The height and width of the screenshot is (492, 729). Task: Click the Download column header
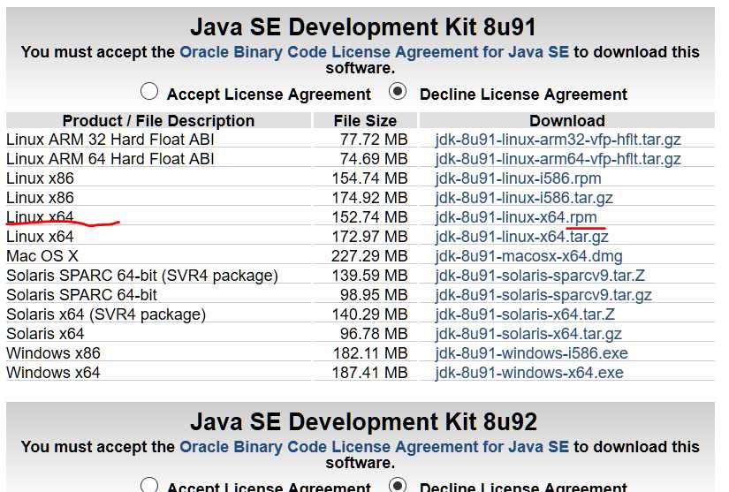[567, 121]
